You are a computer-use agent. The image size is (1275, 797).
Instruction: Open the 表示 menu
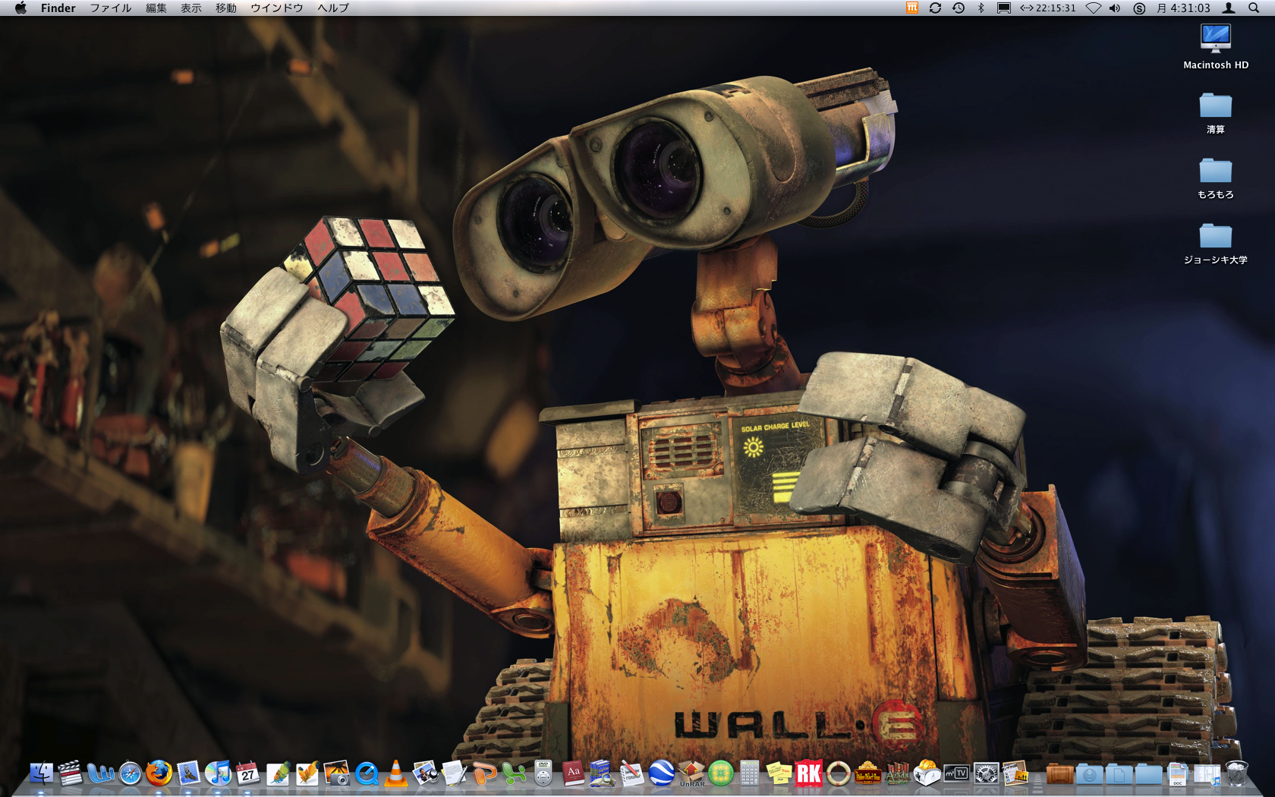coord(191,8)
